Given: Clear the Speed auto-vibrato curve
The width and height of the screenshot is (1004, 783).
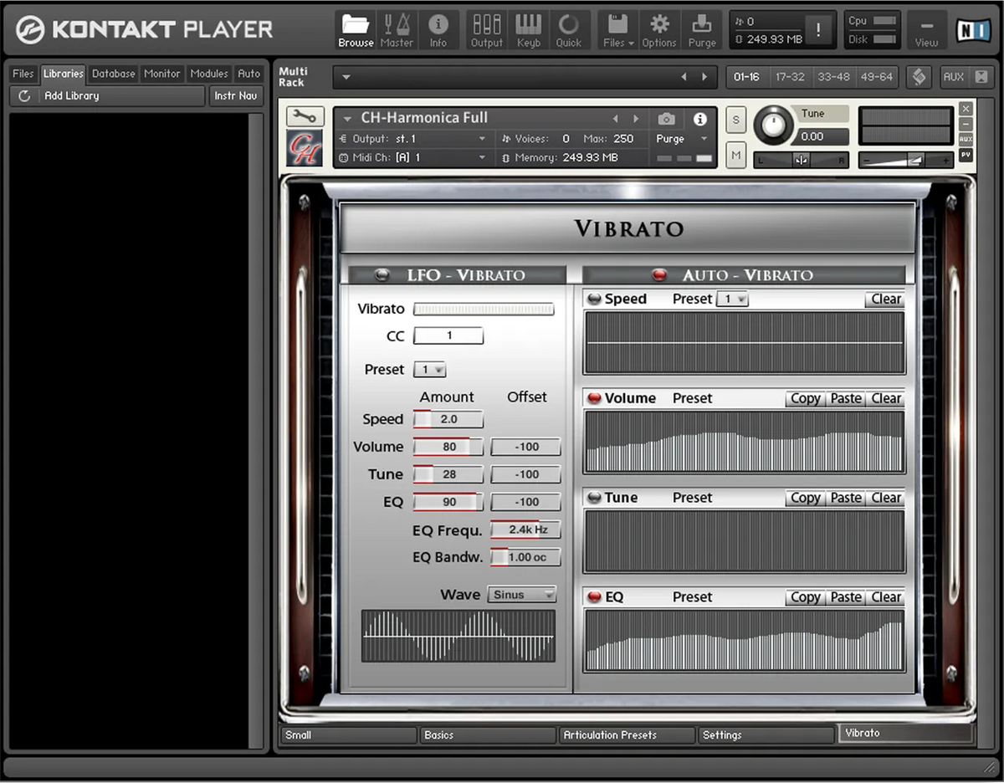Looking at the screenshot, I should click(885, 299).
